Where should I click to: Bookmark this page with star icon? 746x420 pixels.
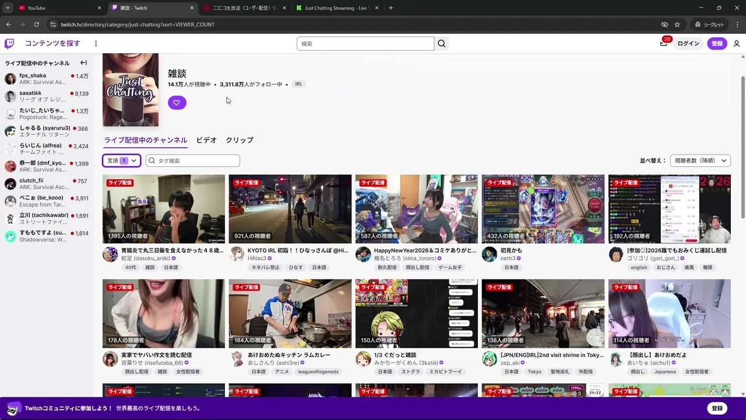click(677, 24)
